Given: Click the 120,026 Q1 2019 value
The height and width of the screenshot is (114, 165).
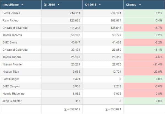Looking at the screenshot, I should [75, 20].
